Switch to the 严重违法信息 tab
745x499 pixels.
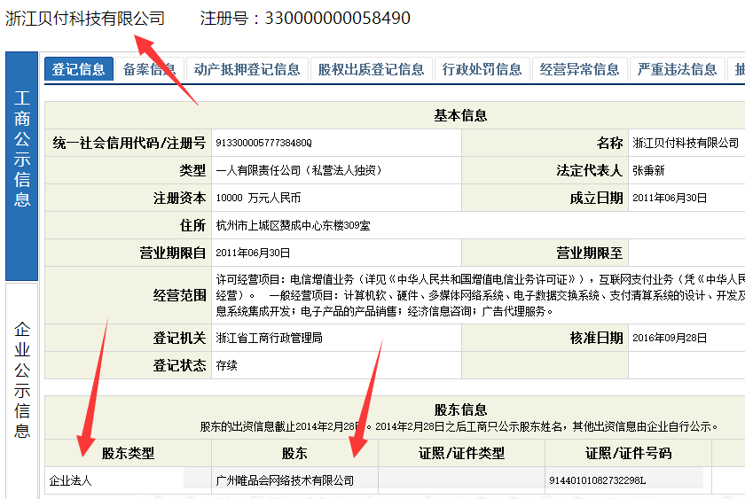(x=677, y=69)
